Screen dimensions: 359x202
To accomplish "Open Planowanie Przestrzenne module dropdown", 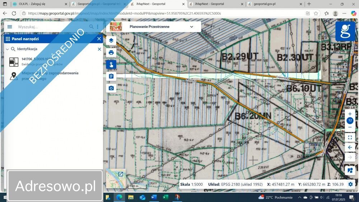I will [x=191, y=27].
